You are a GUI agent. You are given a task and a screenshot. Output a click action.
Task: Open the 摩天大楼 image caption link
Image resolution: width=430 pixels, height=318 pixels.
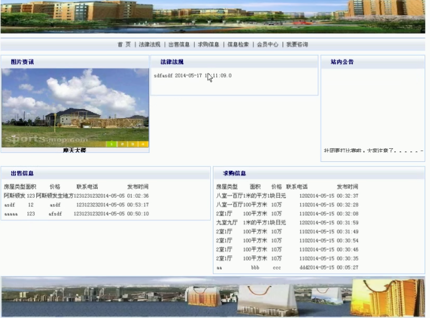(x=75, y=150)
